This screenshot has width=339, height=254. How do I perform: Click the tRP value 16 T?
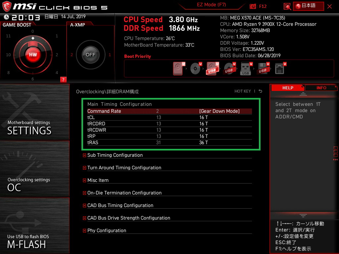[204, 136]
